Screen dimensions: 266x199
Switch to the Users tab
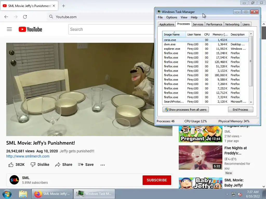click(x=246, y=24)
